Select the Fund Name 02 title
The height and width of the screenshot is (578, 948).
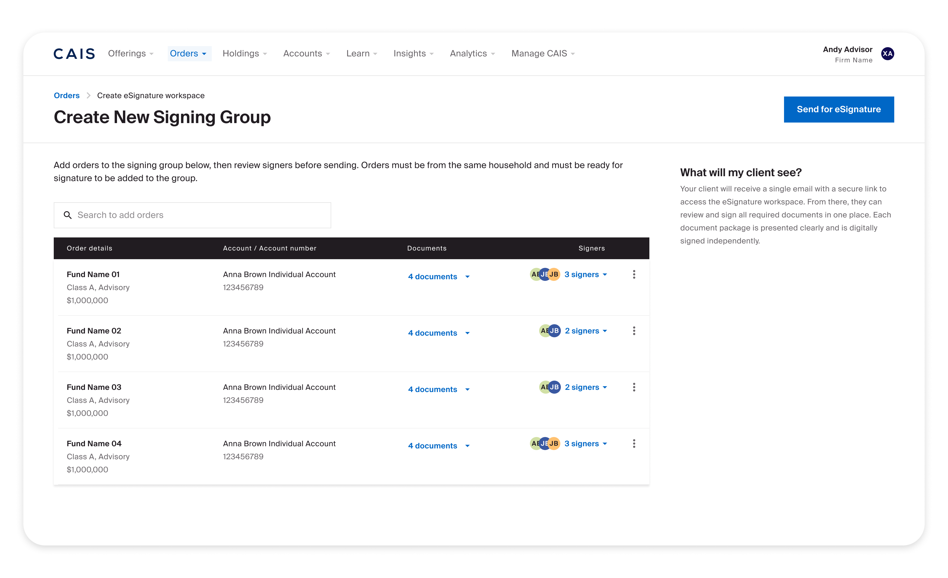coord(94,331)
